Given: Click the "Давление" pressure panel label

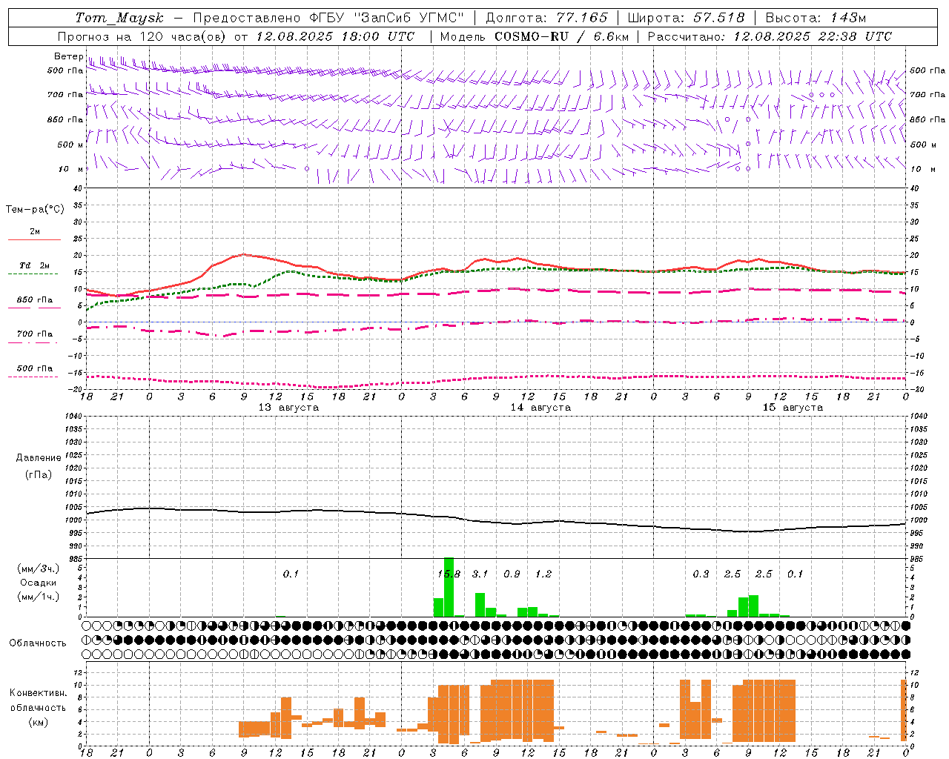Looking at the screenshot, I should (x=39, y=458).
